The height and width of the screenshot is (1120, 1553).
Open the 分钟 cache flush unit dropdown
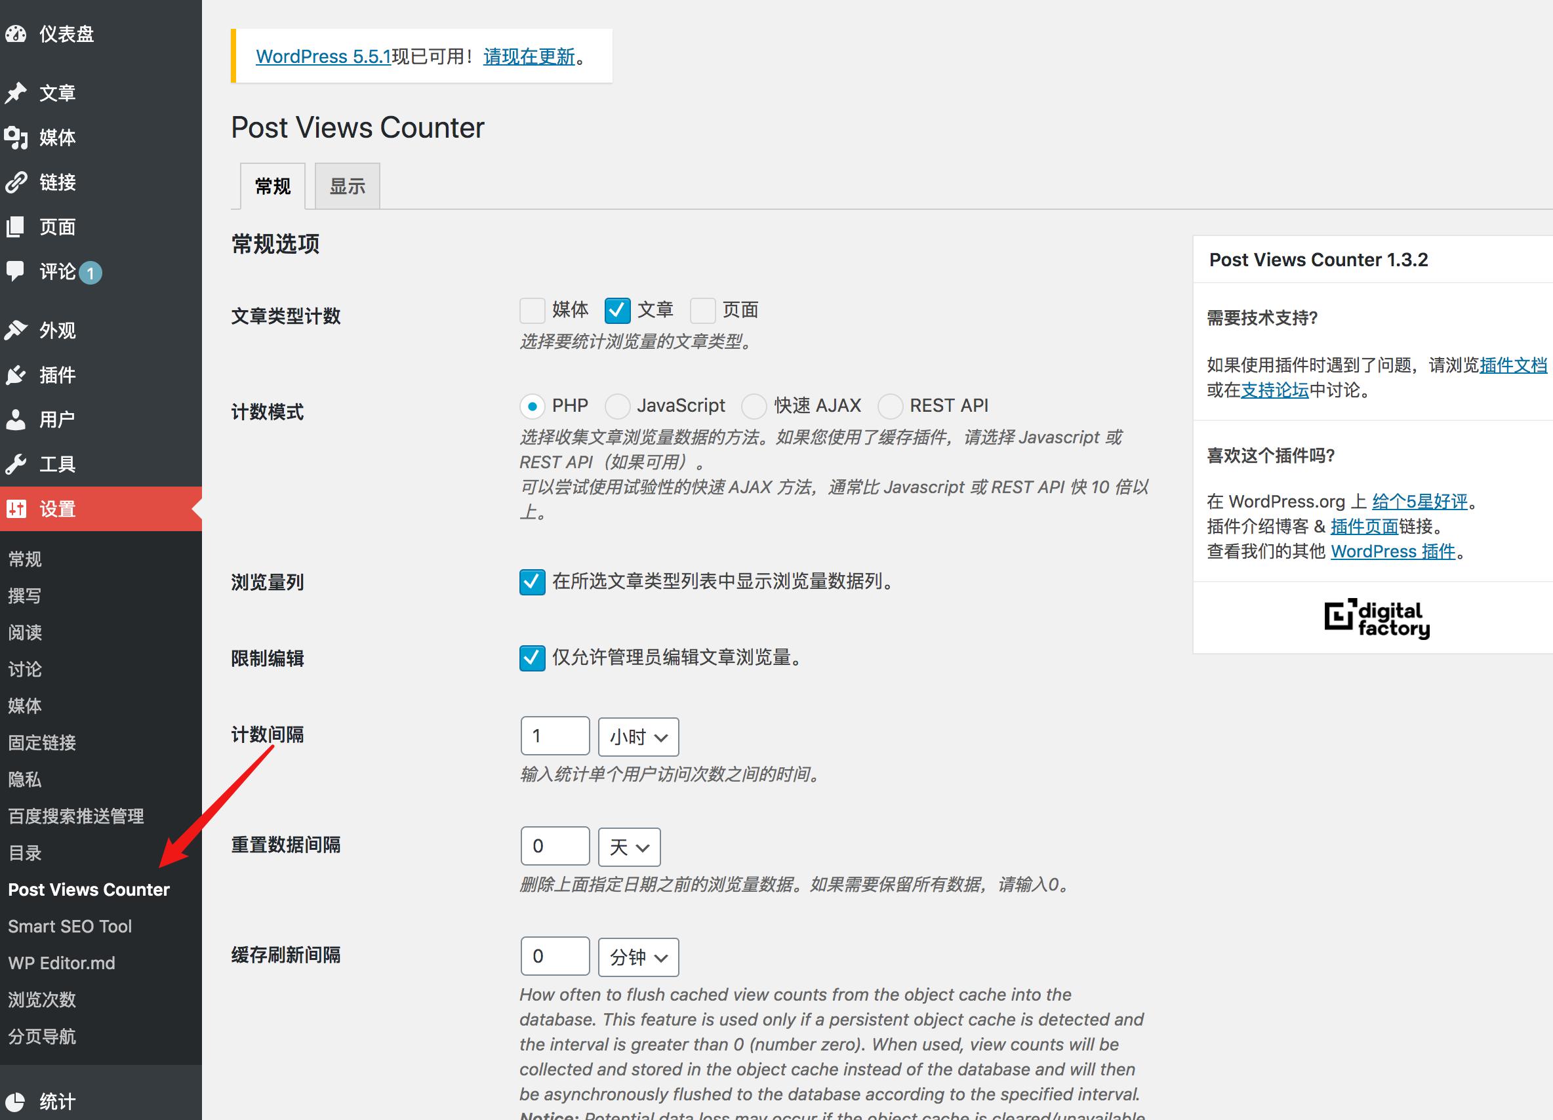(x=637, y=956)
